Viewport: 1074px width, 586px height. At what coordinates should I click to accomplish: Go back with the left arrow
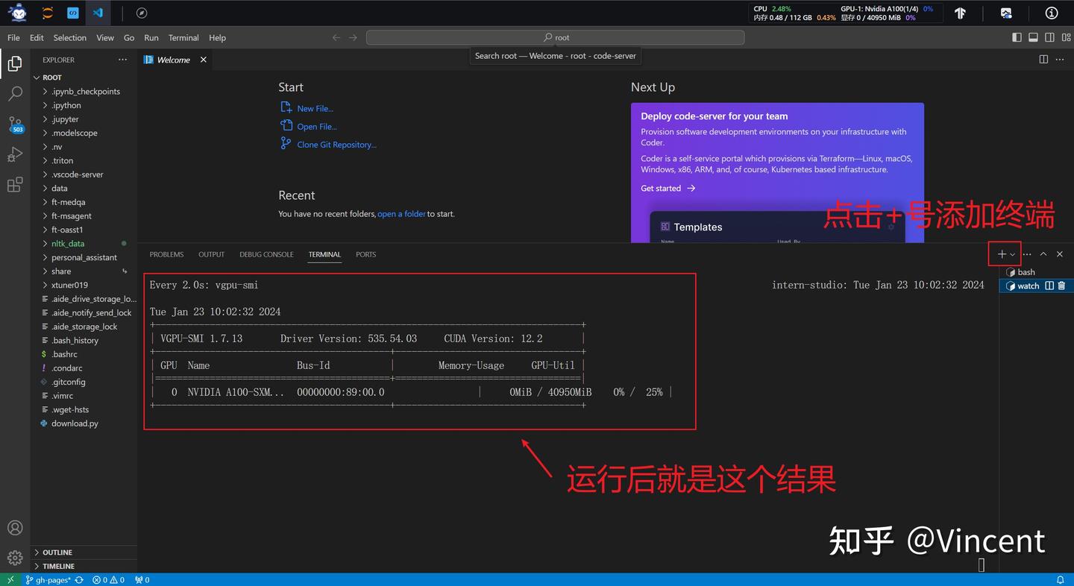(x=336, y=37)
